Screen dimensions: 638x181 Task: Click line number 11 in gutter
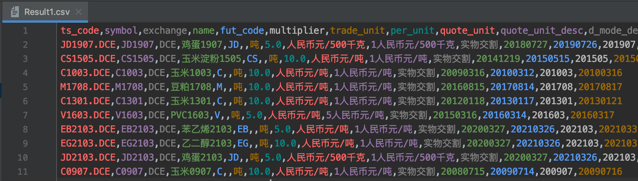pyautogui.click(x=23, y=172)
